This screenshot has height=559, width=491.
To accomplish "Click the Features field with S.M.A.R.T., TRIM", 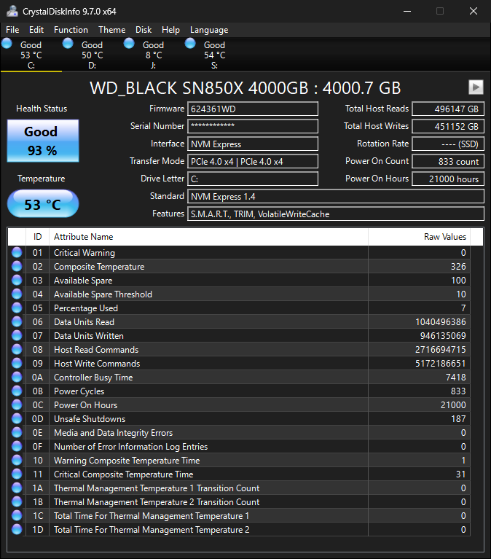I will click(336, 214).
